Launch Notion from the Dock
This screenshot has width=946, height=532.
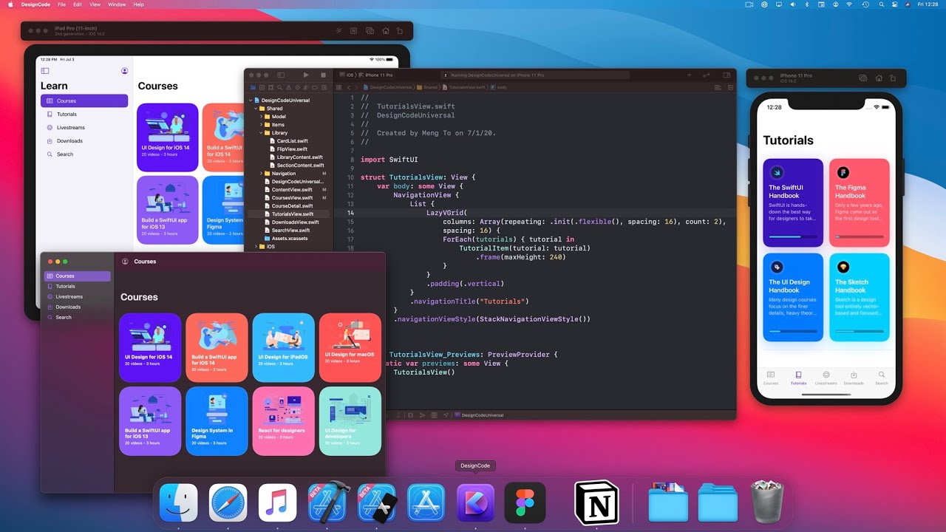596,502
